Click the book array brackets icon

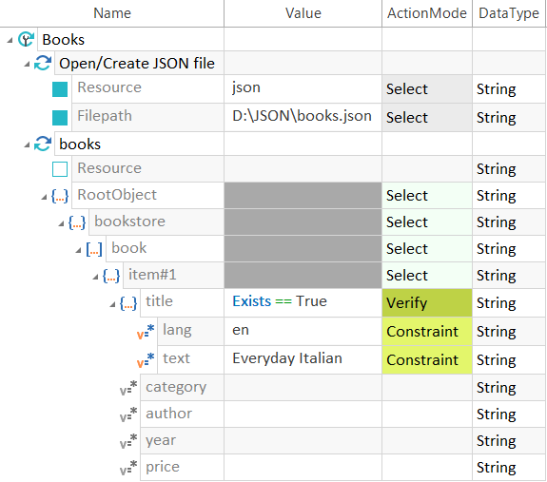pos(94,249)
